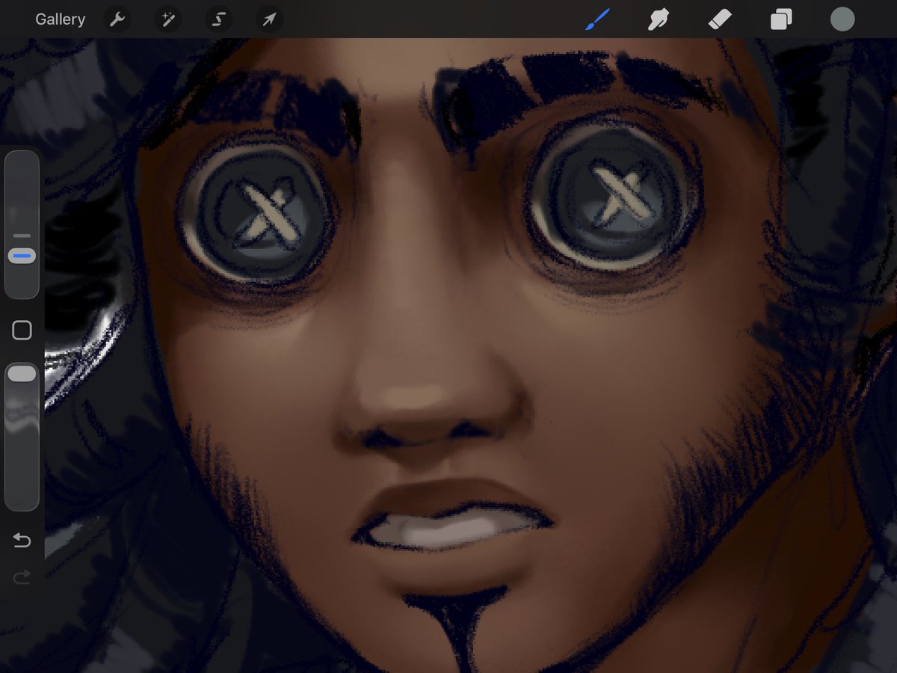The width and height of the screenshot is (897, 673).
Task: Click the brush size slider handle
Action: click(x=22, y=256)
